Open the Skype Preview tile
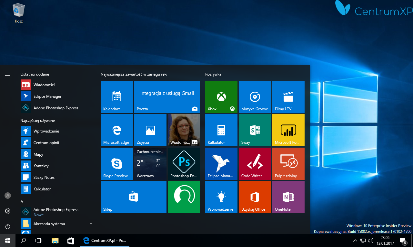 point(117,164)
